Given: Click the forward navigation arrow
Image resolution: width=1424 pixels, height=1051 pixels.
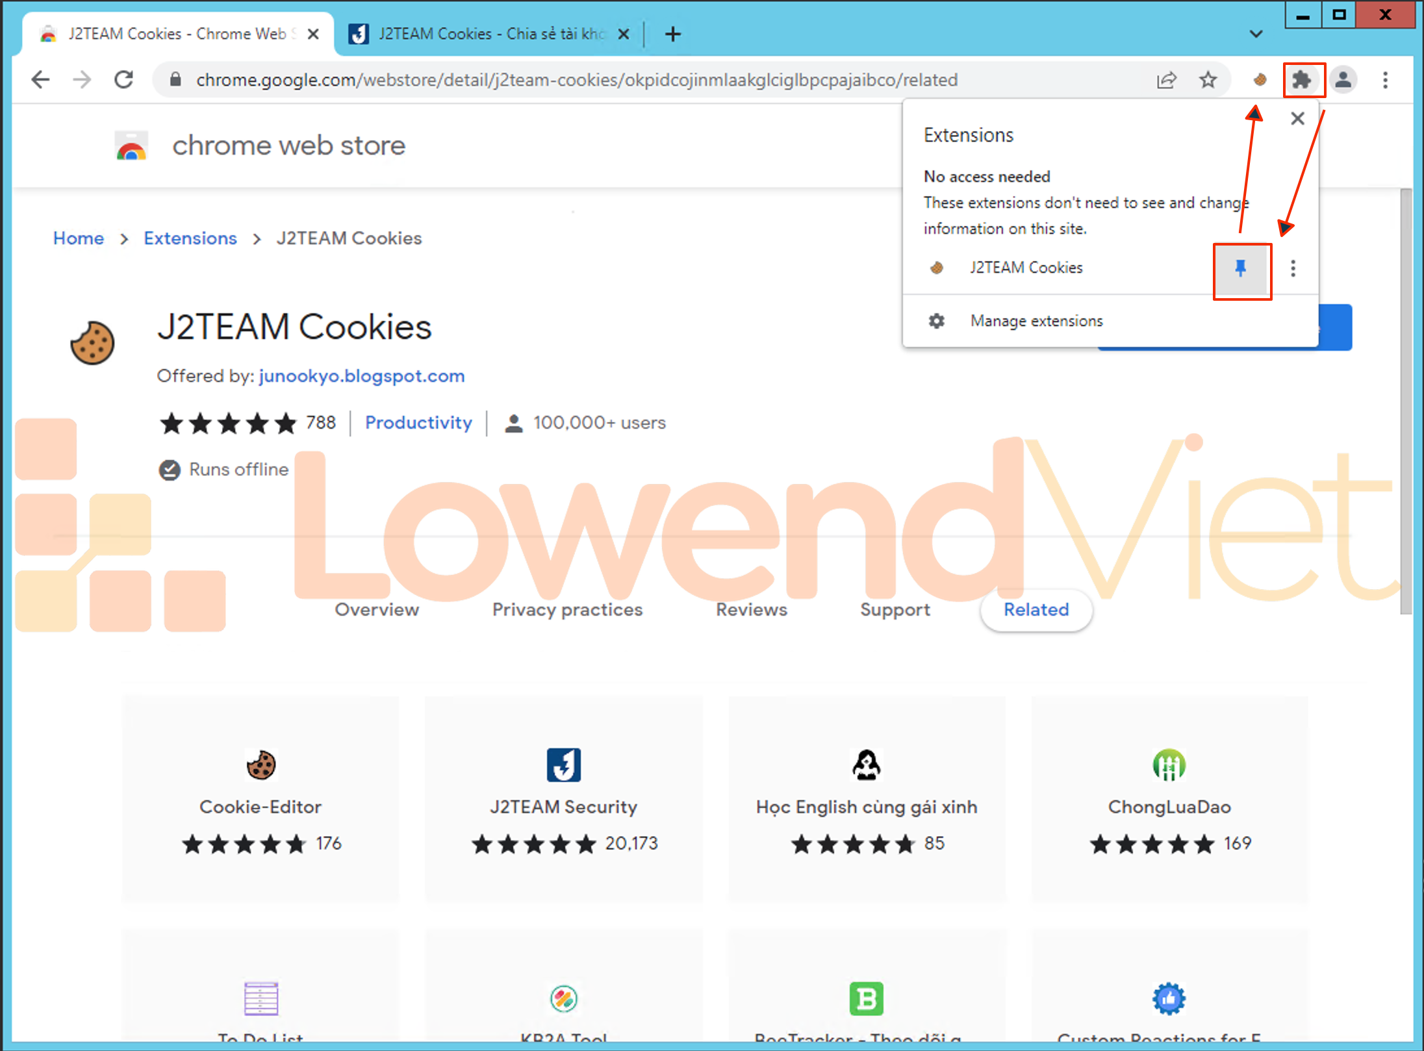Looking at the screenshot, I should [x=82, y=80].
